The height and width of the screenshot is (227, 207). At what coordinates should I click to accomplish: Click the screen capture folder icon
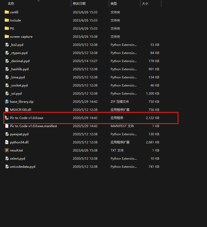point(7,36)
